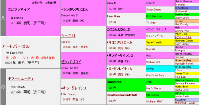This screenshot has width=199, height=105.
Task: Open the 産駒戦歴 link
Action: point(51,3)
